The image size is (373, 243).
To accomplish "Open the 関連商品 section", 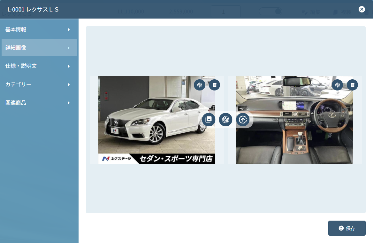I will click(39, 103).
